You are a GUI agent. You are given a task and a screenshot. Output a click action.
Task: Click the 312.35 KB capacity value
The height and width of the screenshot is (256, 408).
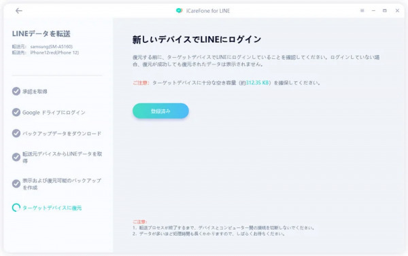257,83
